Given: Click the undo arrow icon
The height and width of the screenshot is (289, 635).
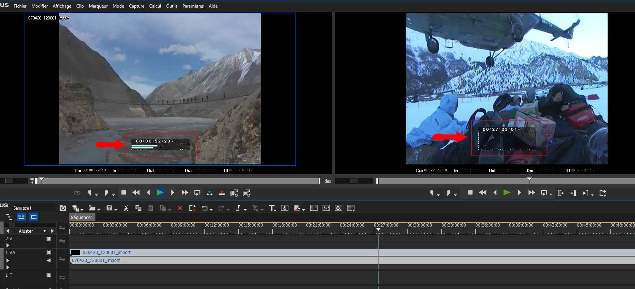Looking at the screenshot, I should tap(205, 208).
